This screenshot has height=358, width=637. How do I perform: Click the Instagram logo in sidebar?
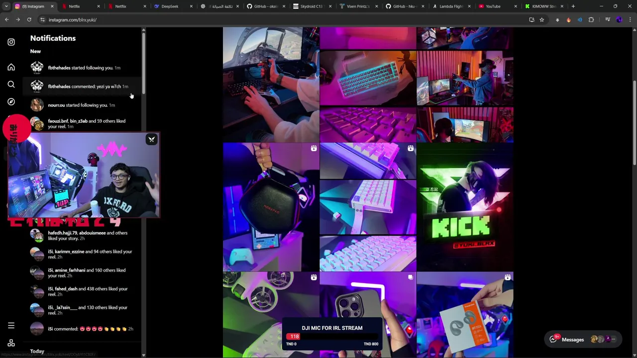tap(11, 42)
